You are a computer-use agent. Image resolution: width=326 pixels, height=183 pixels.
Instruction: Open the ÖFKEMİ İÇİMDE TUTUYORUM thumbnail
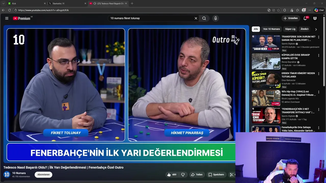pyautogui.click(x=266, y=115)
